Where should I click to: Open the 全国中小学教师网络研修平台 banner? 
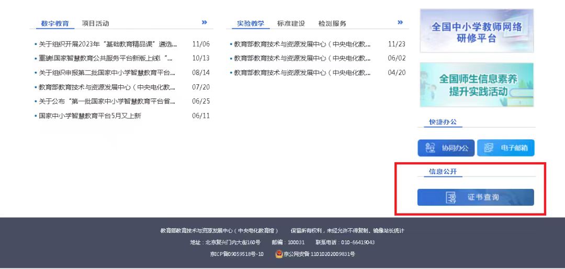(x=477, y=31)
